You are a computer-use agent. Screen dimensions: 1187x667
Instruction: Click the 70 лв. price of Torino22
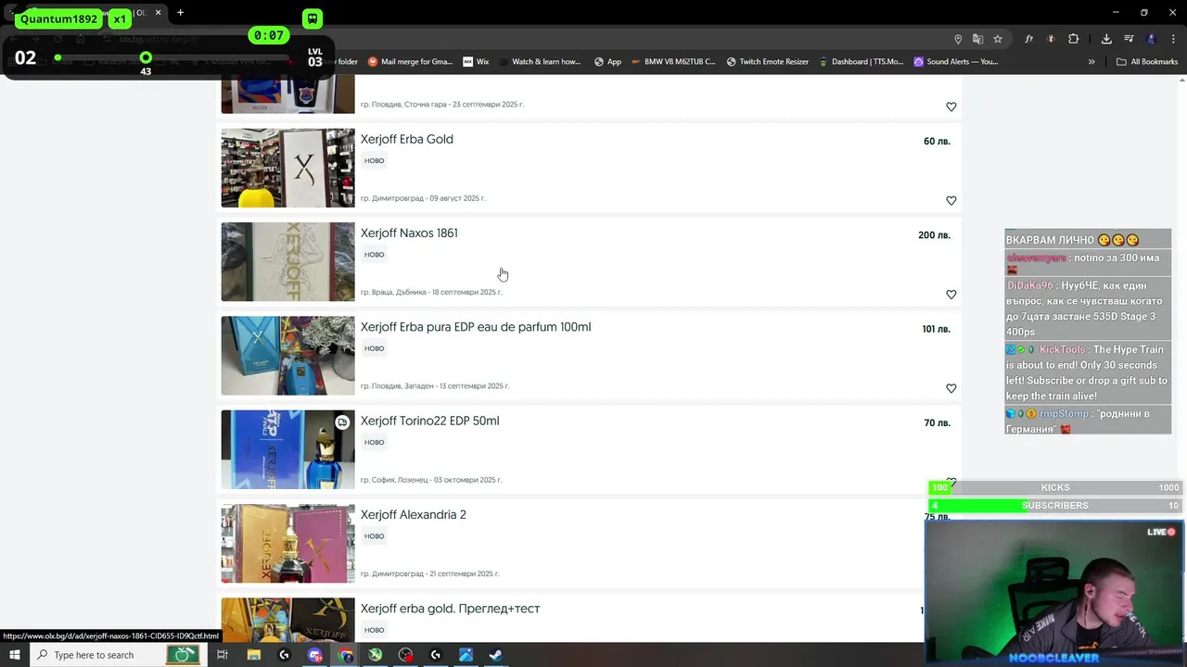tap(937, 423)
